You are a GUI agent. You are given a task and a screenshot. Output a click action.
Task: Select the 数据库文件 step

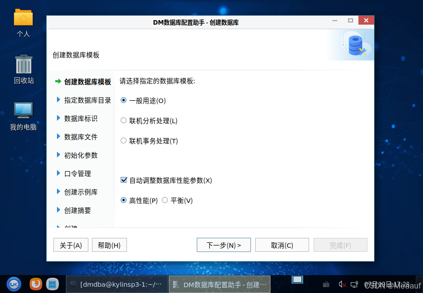click(x=81, y=137)
